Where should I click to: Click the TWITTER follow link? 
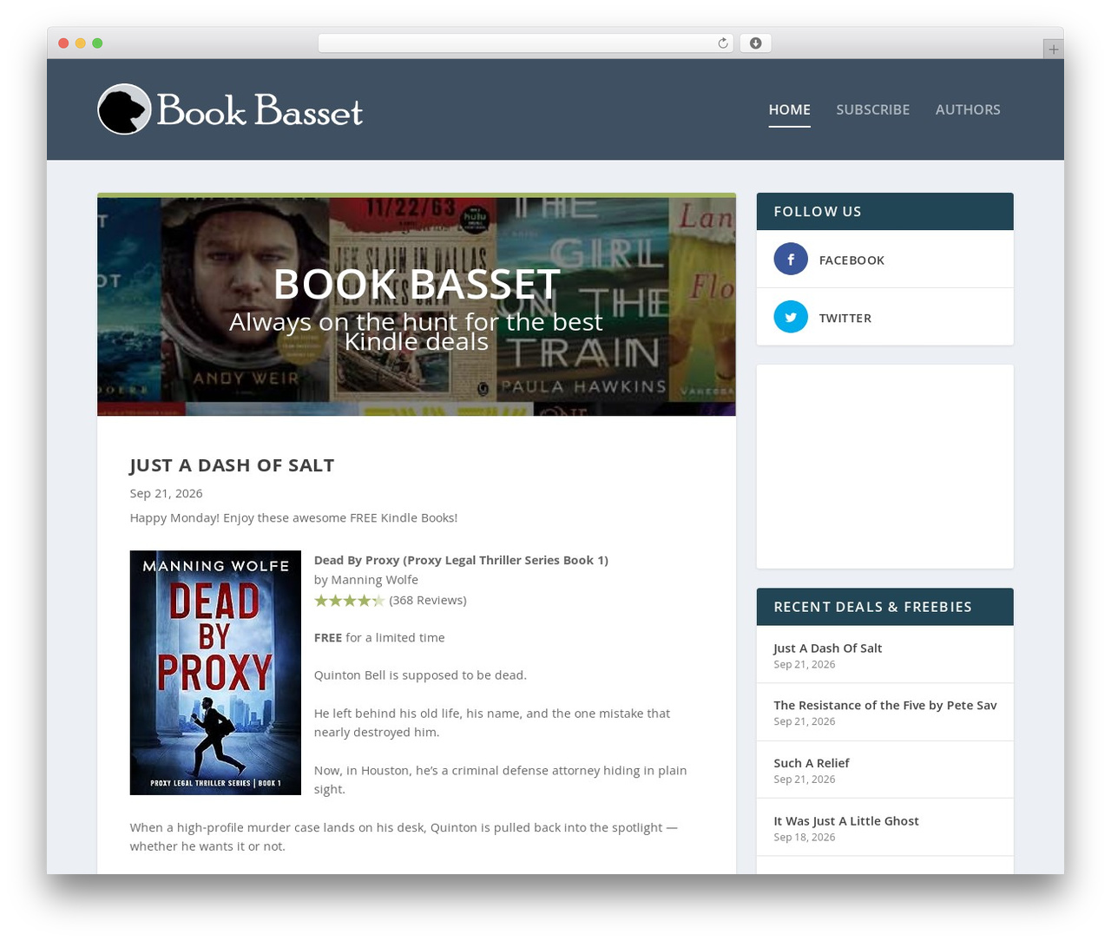tap(845, 318)
